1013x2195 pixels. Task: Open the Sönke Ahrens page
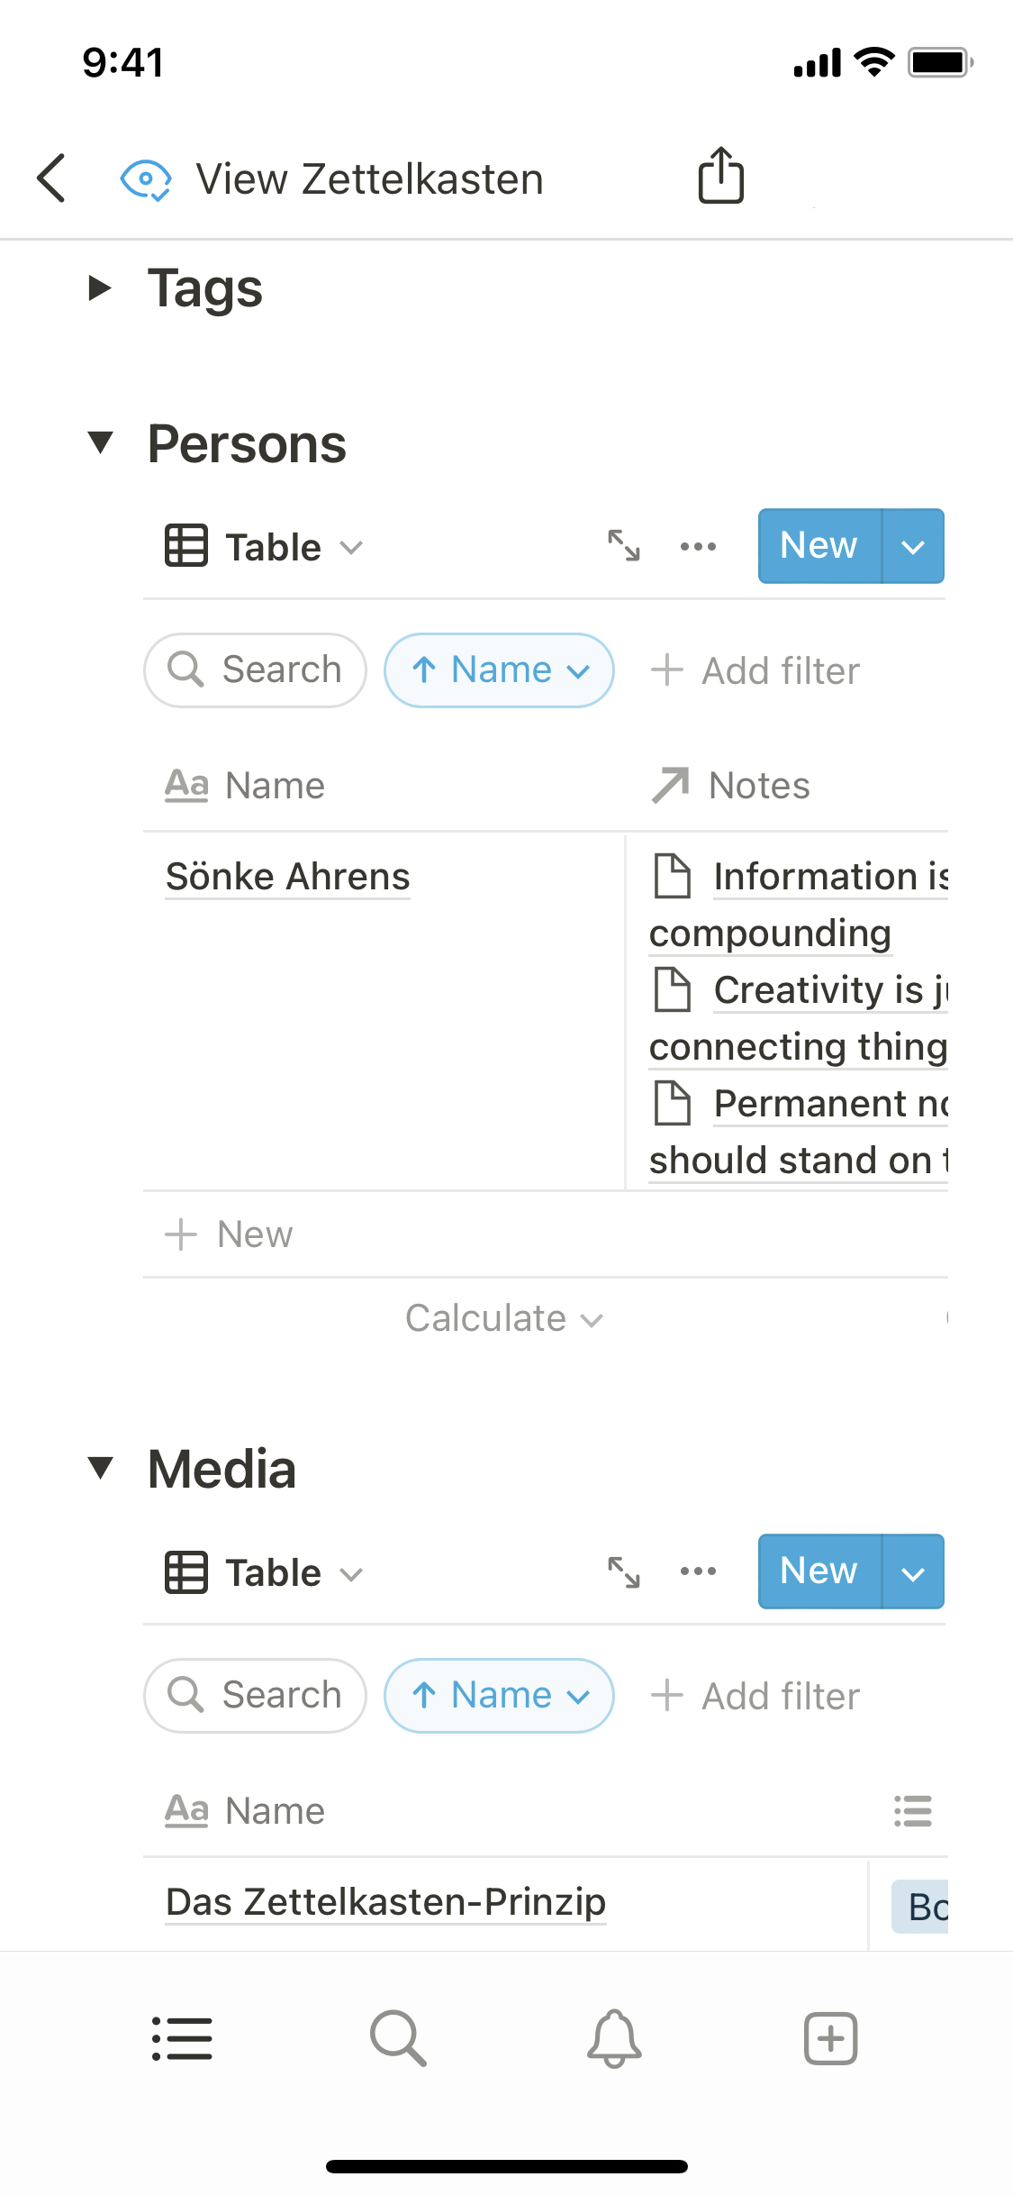tap(288, 877)
